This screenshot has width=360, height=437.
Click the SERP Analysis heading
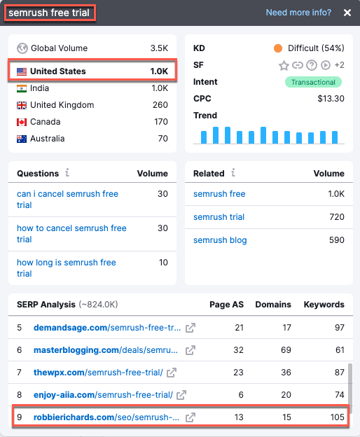coord(46,305)
